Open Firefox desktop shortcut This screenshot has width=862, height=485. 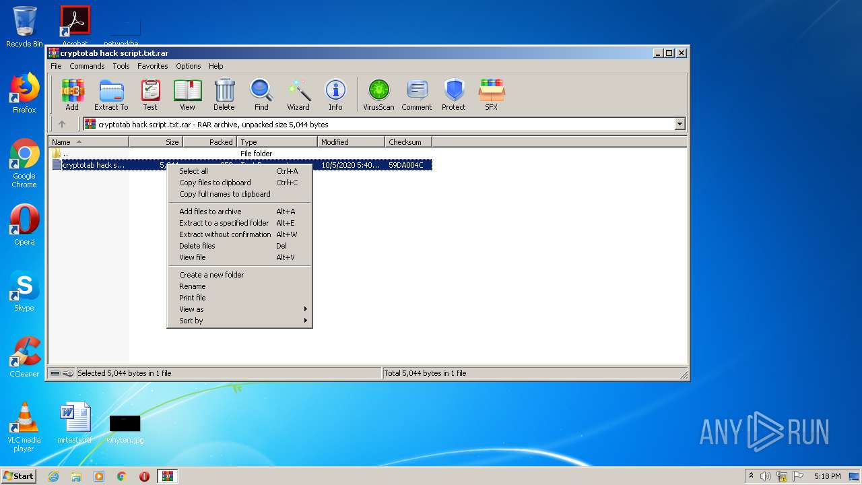point(24,93)
